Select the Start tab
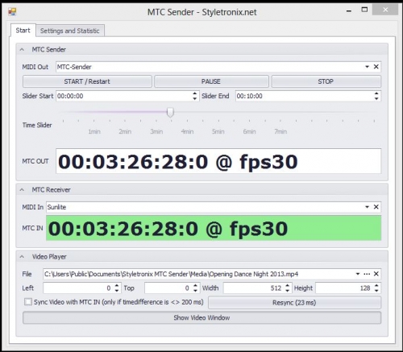 coord(23,30)
